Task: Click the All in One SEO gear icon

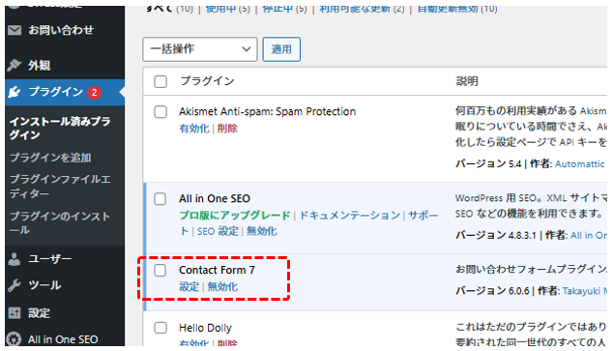Action: (15, 339)
